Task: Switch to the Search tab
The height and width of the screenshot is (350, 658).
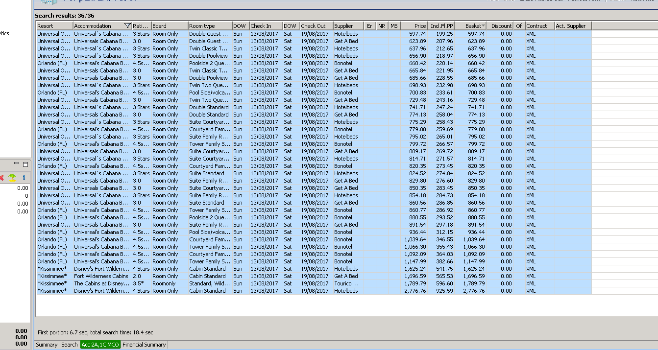Action: click(70, 345)
